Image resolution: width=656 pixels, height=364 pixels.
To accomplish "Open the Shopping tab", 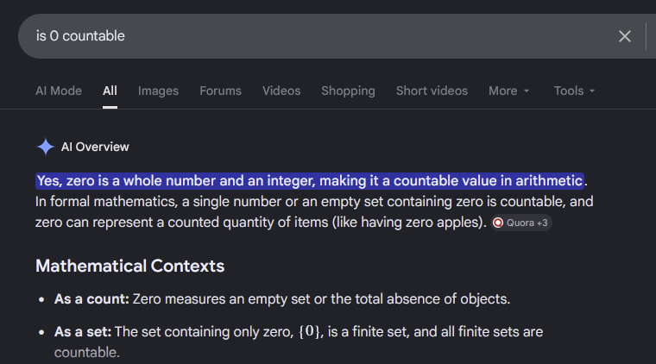I will [x=348, y=91].
